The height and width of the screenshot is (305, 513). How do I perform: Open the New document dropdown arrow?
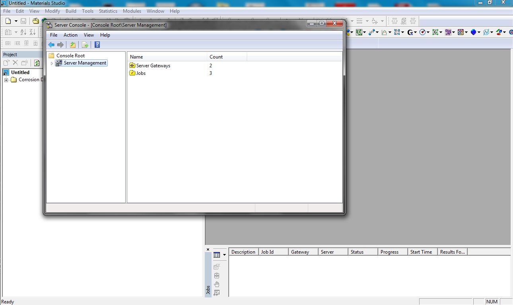point(16,21)
